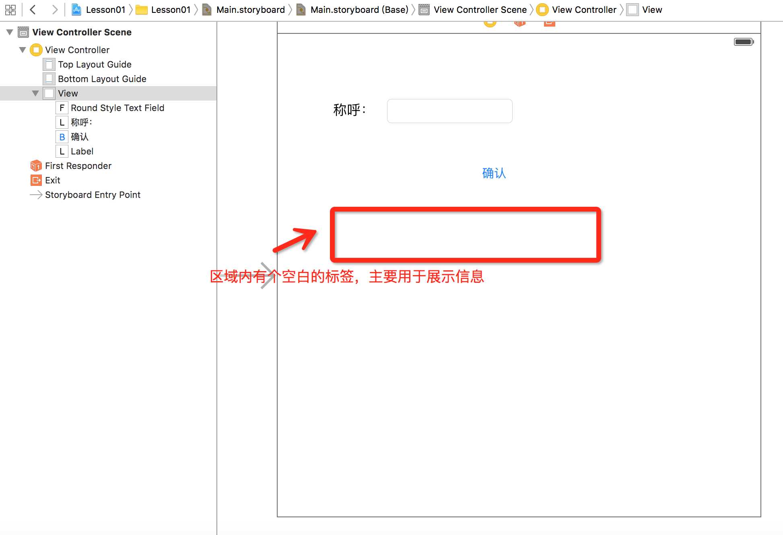Select the First Responder cube icon
Viewport: 783px width, 535px height.
(36, 166)
